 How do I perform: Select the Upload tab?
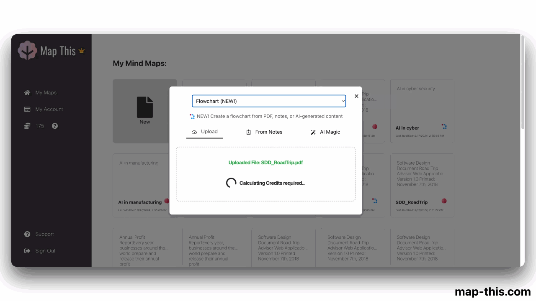(x=205, y=132)
